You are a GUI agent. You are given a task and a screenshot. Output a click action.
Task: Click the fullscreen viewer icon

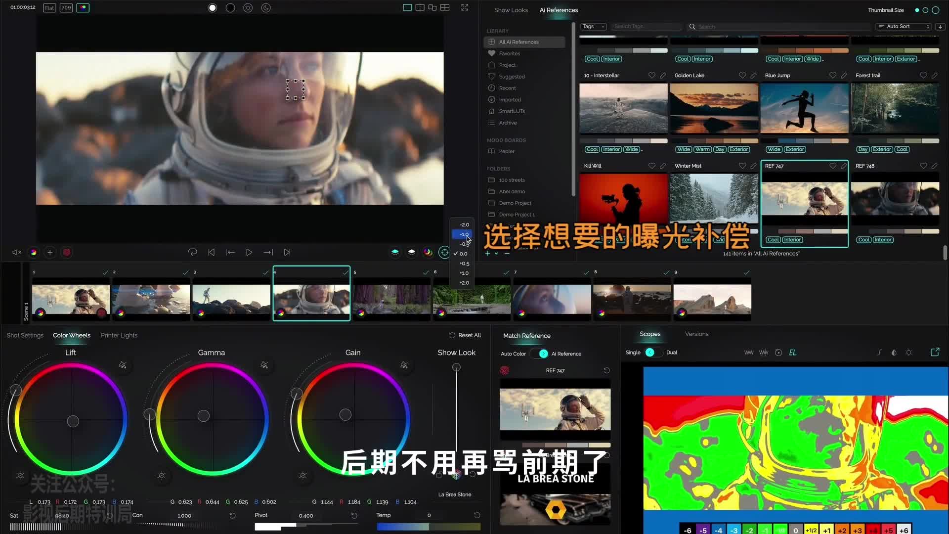pos(465,7)
